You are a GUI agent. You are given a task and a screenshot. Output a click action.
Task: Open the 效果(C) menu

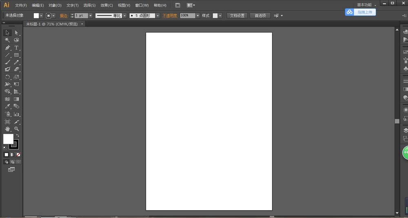106,5
